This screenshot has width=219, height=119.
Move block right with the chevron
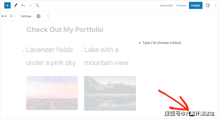tap(14, 16)
